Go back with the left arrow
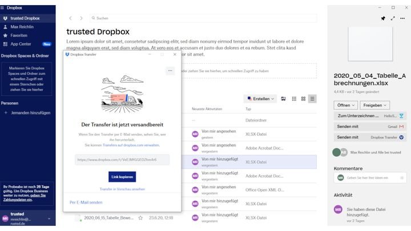This screenshot has width=411, height=231. click(70, 18)
